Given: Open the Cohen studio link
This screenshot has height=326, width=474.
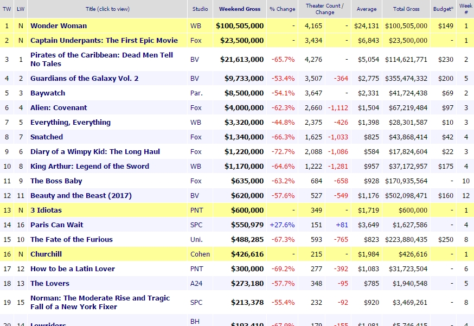Looking at the screenshot, I should (x=200, y=254).
